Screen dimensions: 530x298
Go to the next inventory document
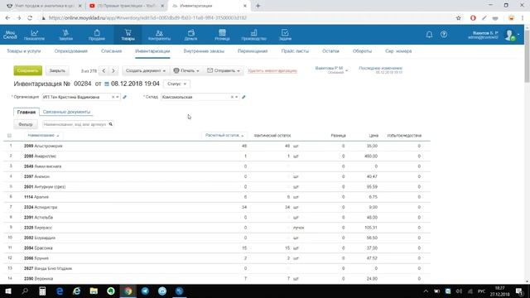coord(113,70)
